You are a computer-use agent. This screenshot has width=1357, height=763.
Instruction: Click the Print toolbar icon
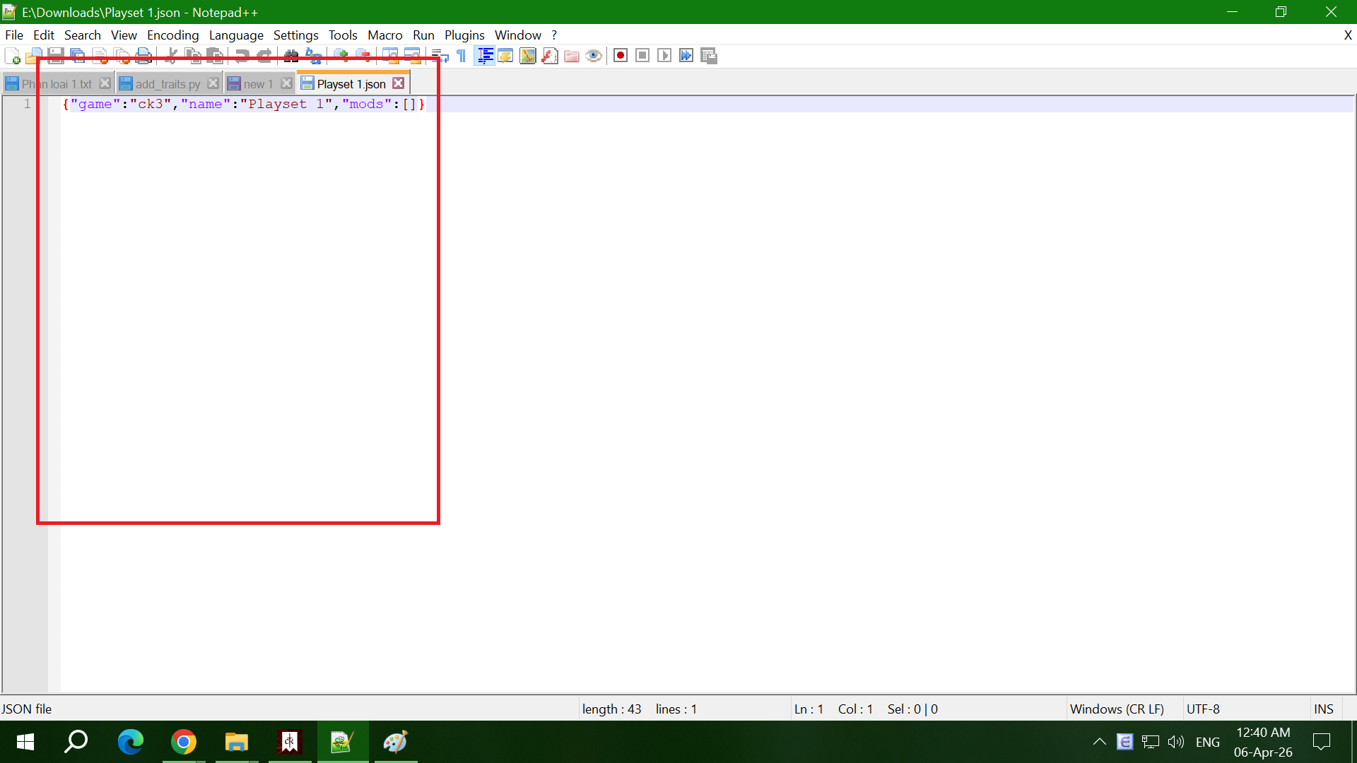click(143, 56)
